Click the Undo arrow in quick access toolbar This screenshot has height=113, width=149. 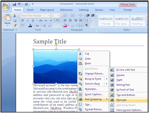coord(19,4)
